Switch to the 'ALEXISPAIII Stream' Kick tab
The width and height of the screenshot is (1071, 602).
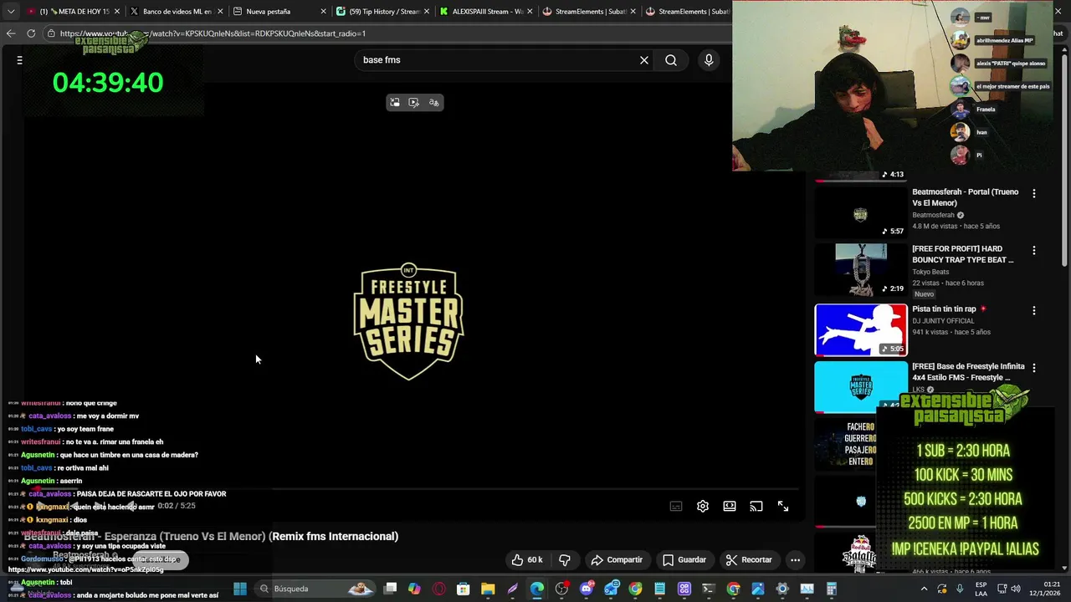(485, 12)
